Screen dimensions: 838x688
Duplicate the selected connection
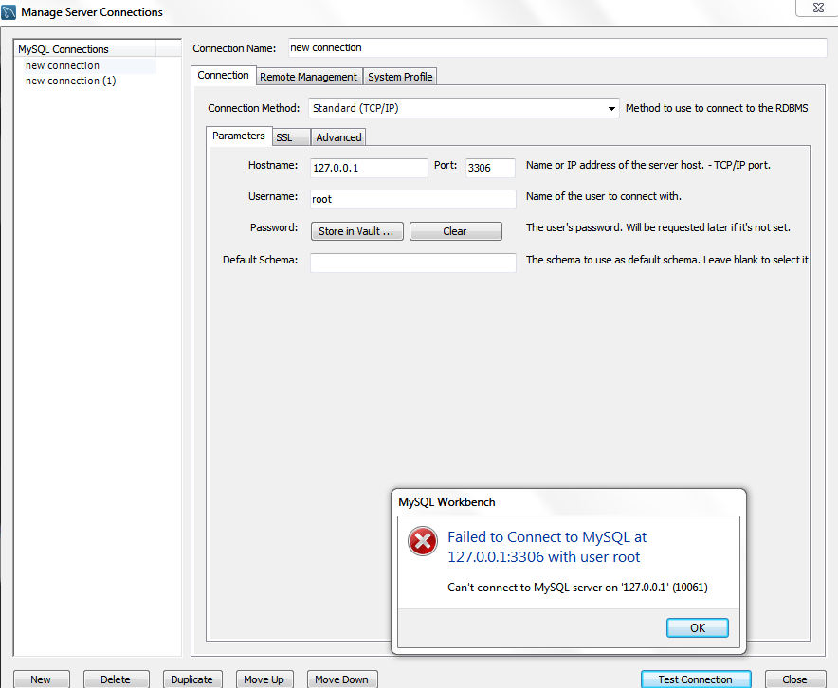click(x=192, y=679)
